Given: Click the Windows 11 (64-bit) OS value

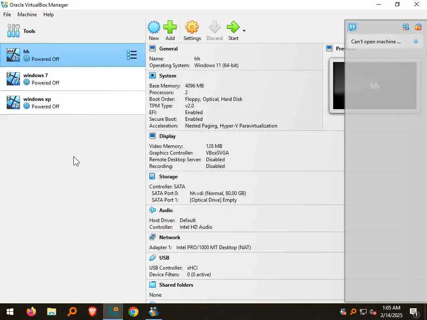Looking at the screenshot, I should 216,65.
